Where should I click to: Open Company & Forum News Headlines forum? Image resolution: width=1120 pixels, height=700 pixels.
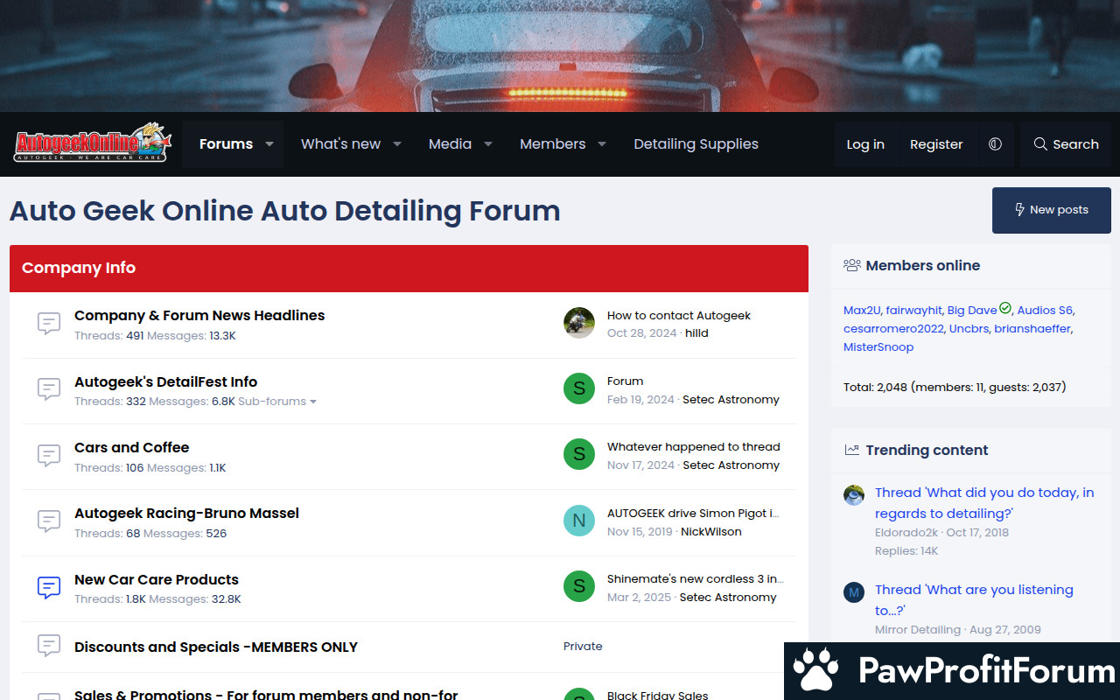point(199,315)
